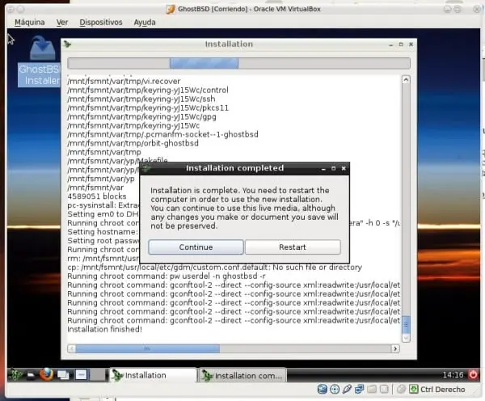
Task: Switch to the first workspace in the pager
Action: click(x=82, y=375)
